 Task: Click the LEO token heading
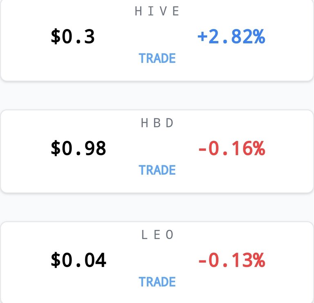tap(157, 235)
